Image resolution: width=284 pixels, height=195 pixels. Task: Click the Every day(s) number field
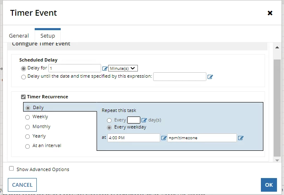[134, 120]
